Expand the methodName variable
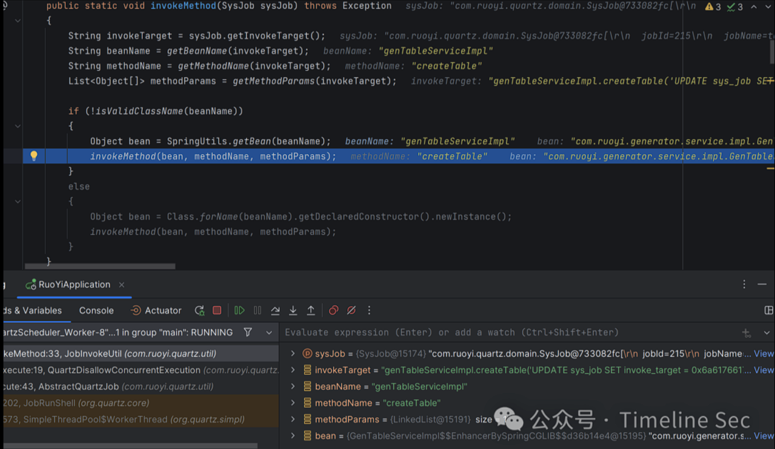 coord(293,403)
